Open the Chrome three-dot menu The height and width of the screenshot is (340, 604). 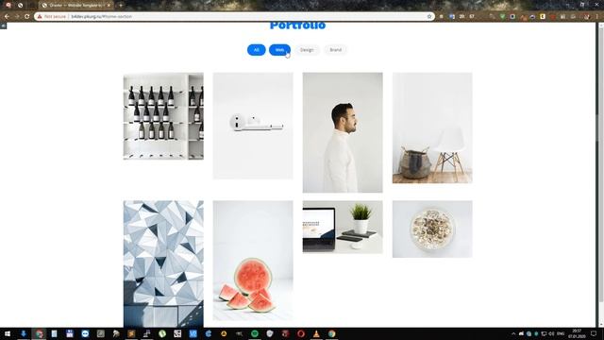(x=597, y=17)
